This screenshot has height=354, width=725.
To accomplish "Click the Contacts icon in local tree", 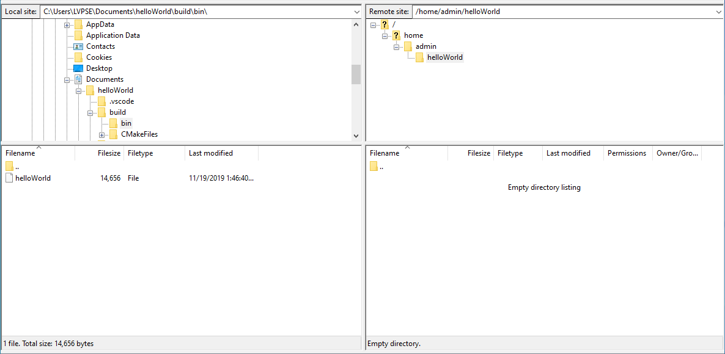I will click(78, 46).
